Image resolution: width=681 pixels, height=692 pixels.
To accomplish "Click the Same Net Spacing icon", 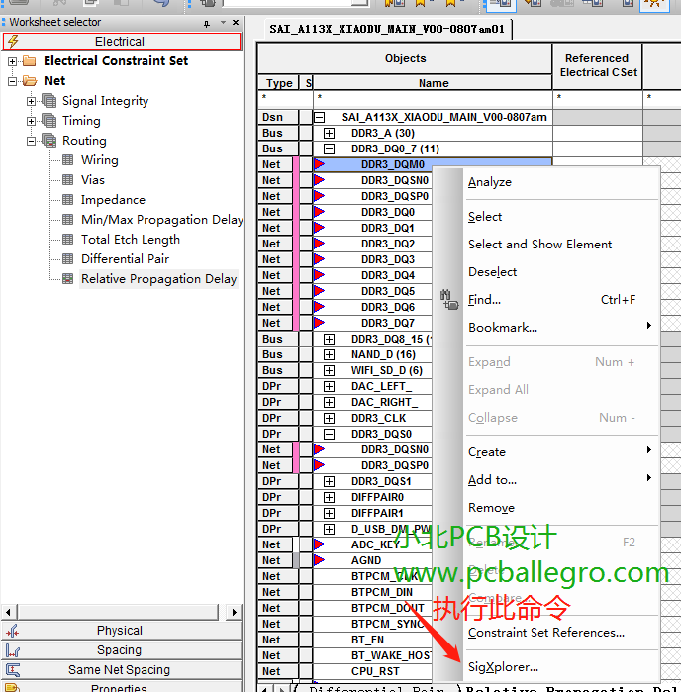I will (13, 670).
